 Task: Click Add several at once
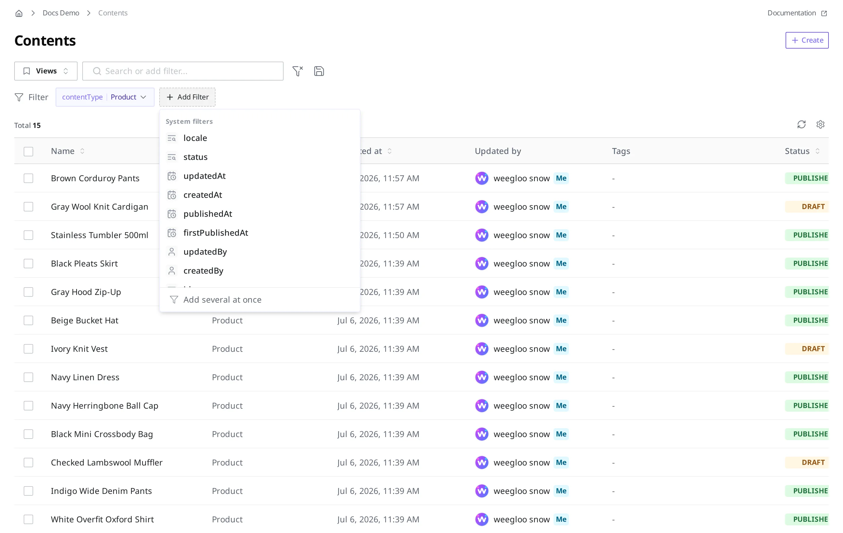tap(260, 300)
